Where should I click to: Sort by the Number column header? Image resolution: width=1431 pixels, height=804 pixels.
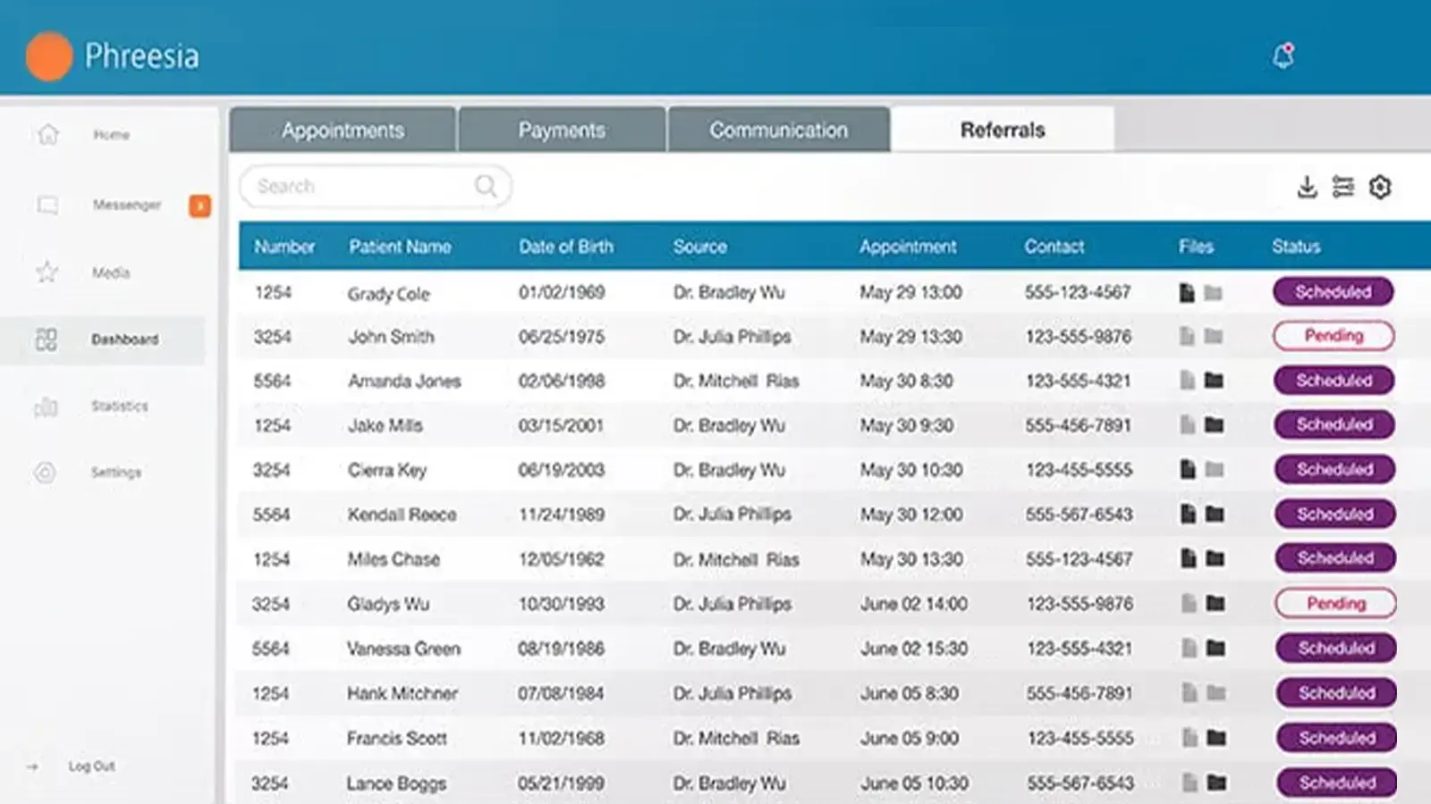[x=284, y=247]
